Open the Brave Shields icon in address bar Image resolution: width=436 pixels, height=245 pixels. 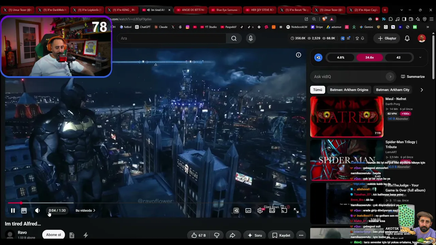click(324, 19)
